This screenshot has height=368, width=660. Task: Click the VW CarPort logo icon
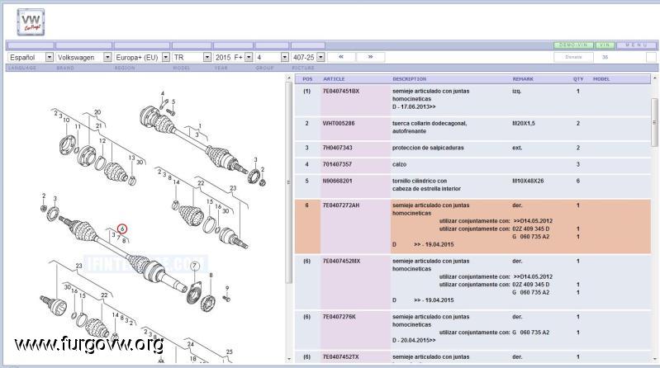31,22
